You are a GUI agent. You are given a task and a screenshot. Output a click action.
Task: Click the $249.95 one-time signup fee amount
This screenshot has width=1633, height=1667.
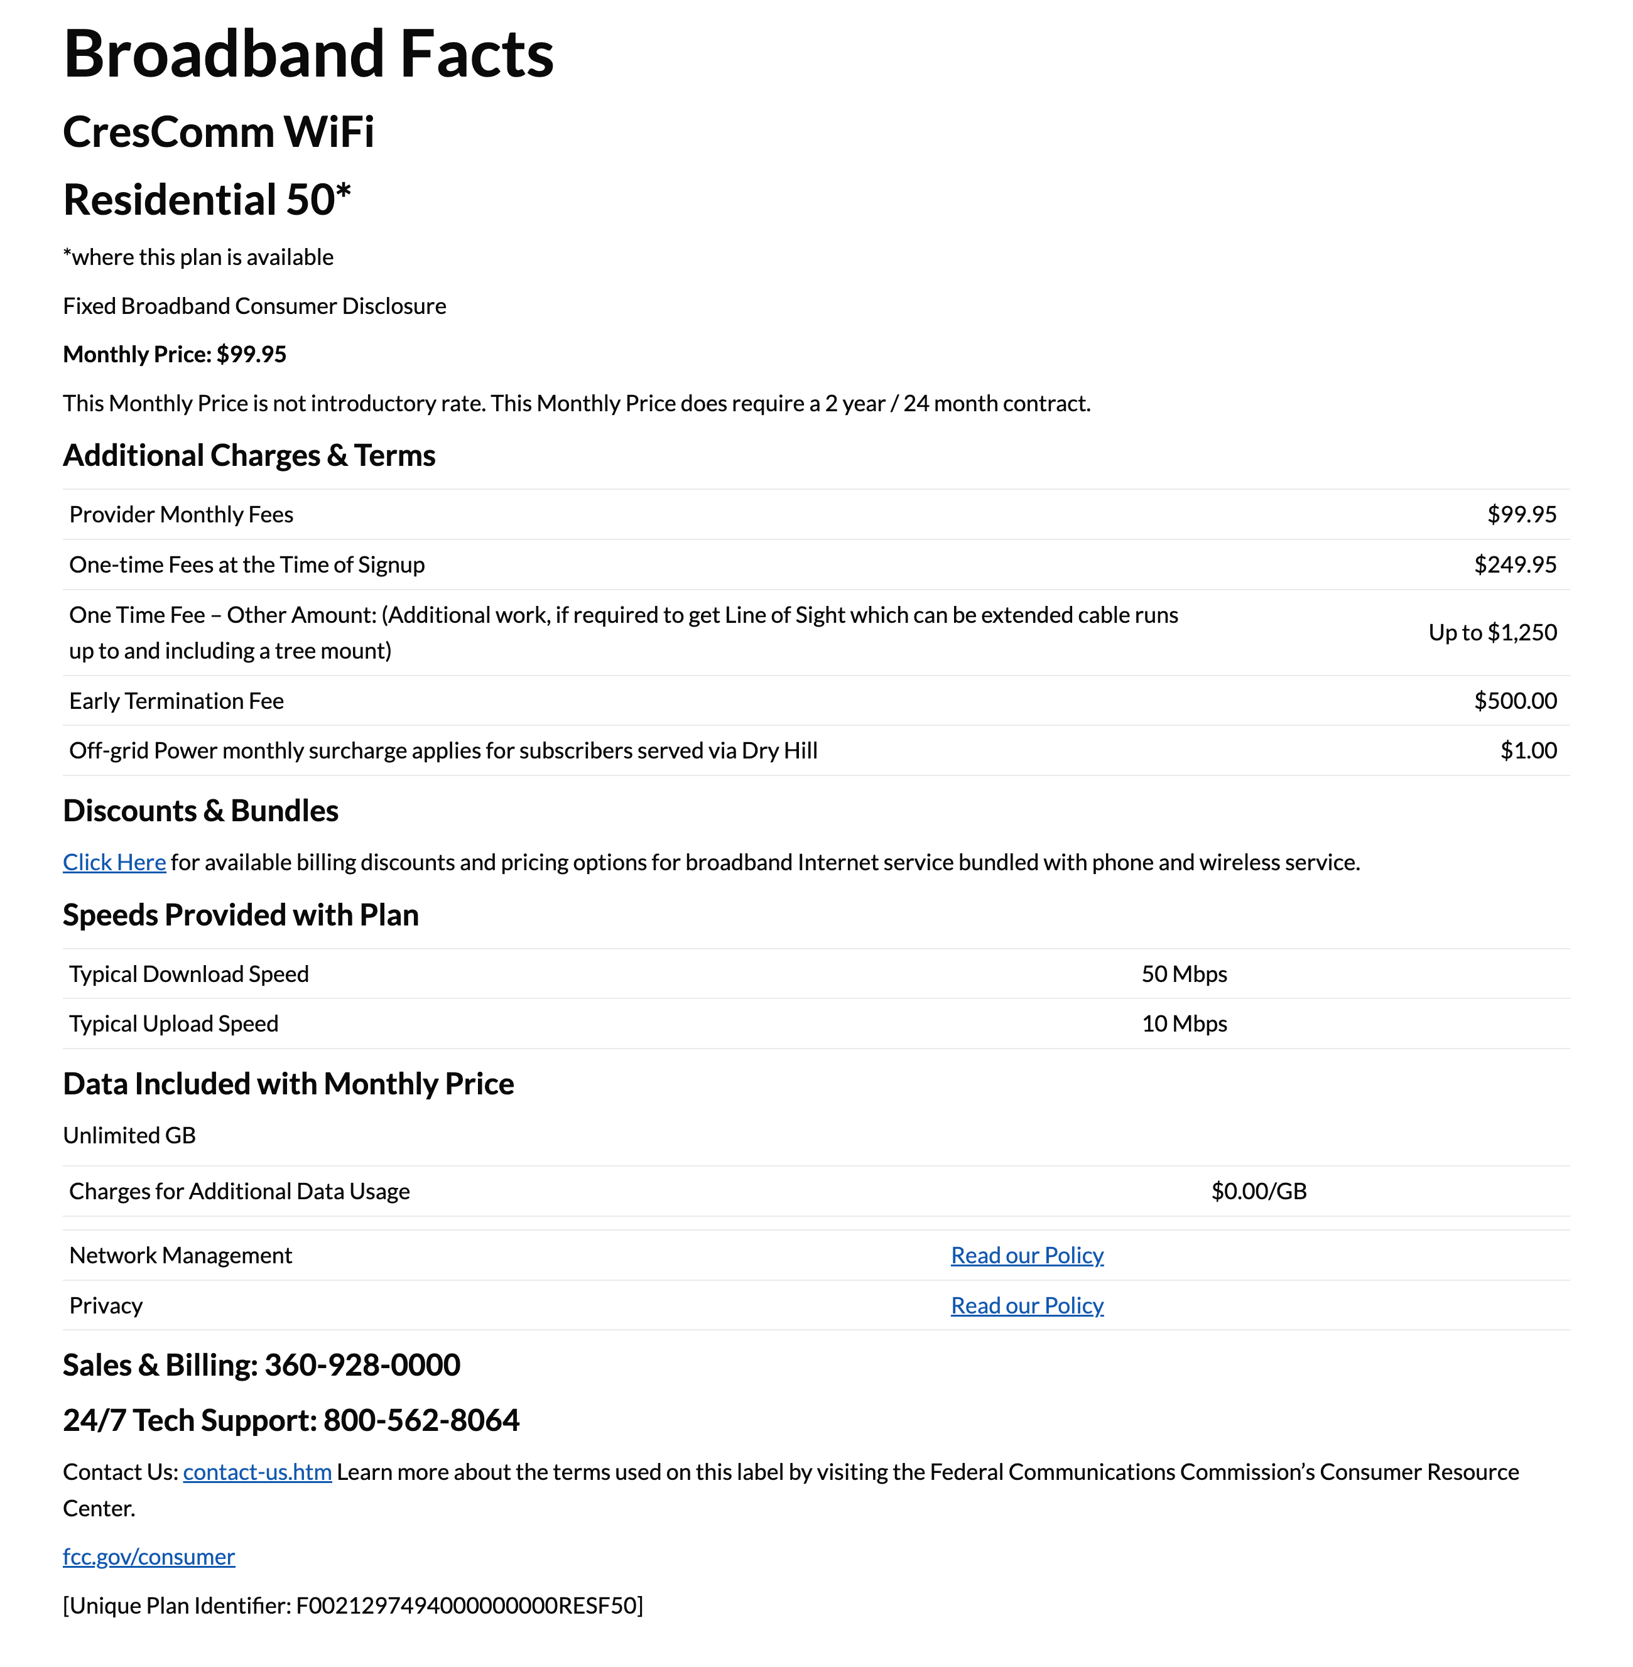pyautogui.click(x=1515, y=564)
